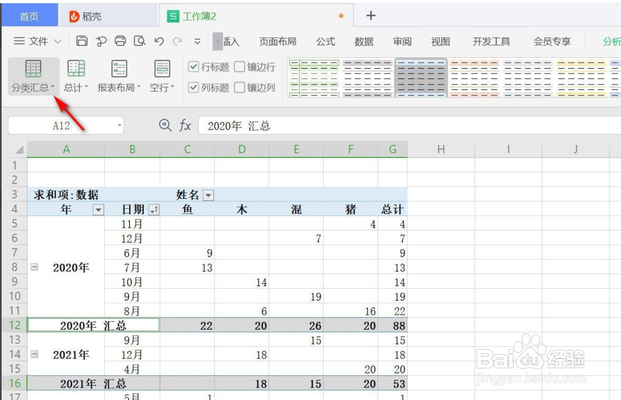
Task: Undo the last action
Action: click(159, 41)
